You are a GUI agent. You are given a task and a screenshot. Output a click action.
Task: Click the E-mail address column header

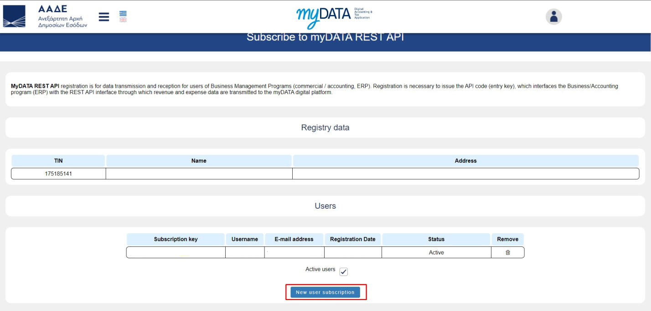pyautogui.click(x=294, y=239)
